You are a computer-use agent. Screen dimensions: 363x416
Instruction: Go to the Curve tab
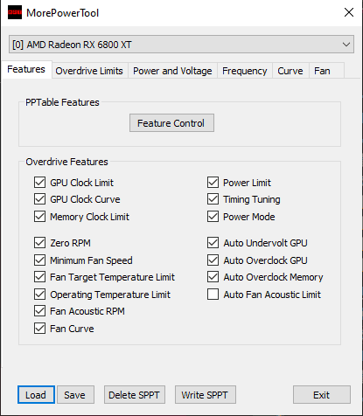coord(290,71)
